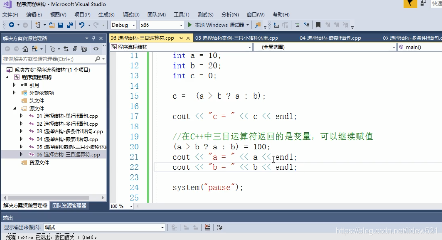Click the View Code angle brackets icon
Viewport: 442px width, 240px height.
click(96, 49)
